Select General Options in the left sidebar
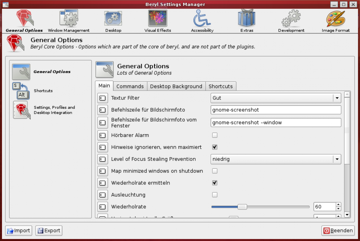 pos(41,72)
